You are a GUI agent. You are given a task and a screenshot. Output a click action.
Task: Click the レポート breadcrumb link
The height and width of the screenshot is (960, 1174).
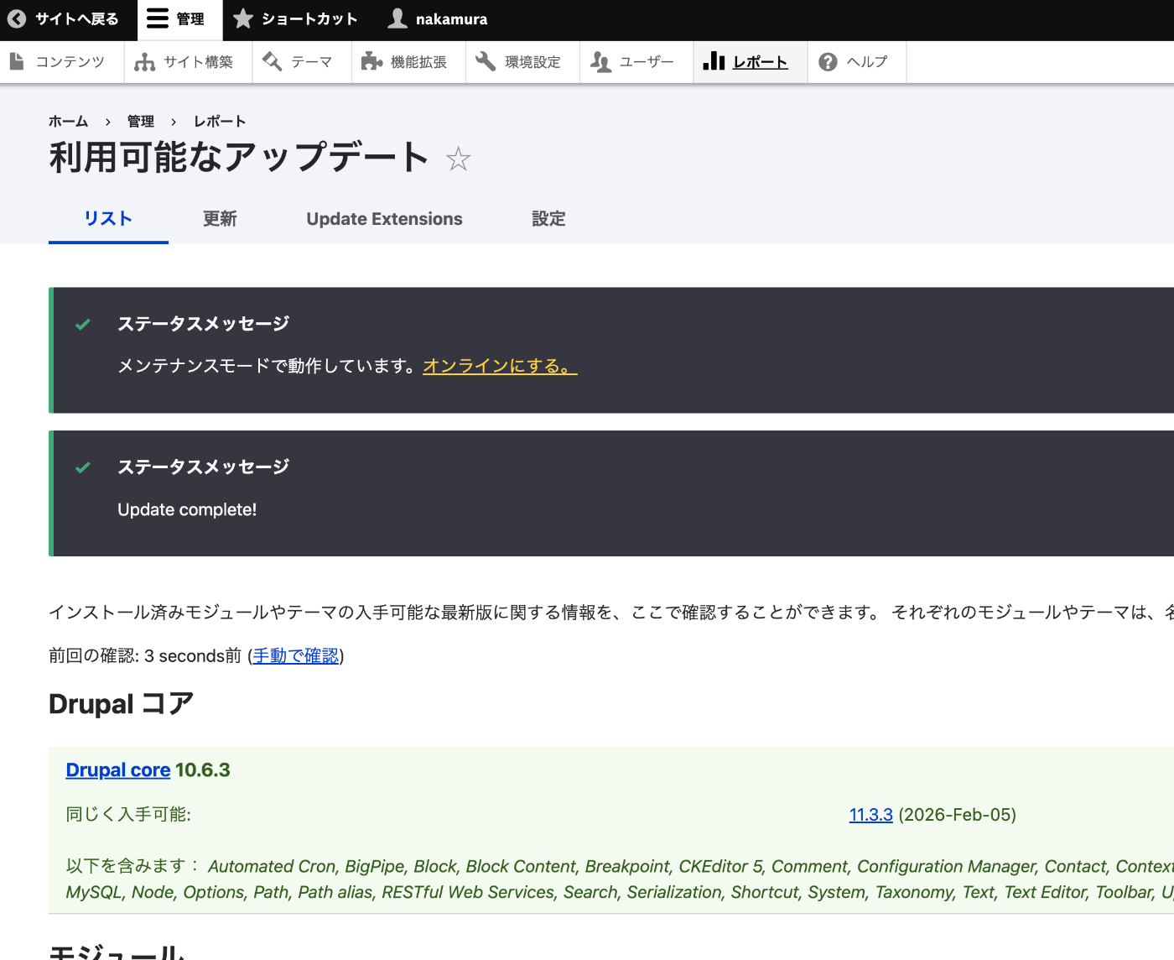pos(220,122)
